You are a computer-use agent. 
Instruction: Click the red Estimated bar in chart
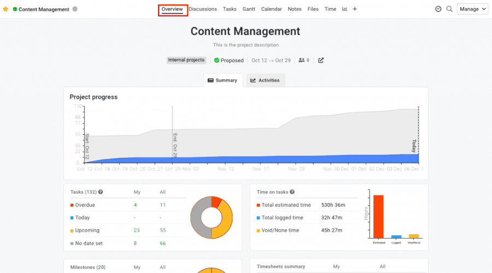point(378,217)
